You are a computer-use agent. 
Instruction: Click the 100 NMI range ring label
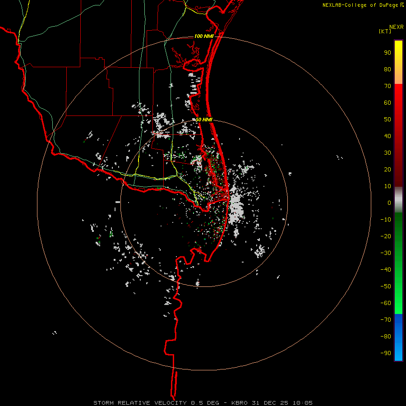coord(204,36)
